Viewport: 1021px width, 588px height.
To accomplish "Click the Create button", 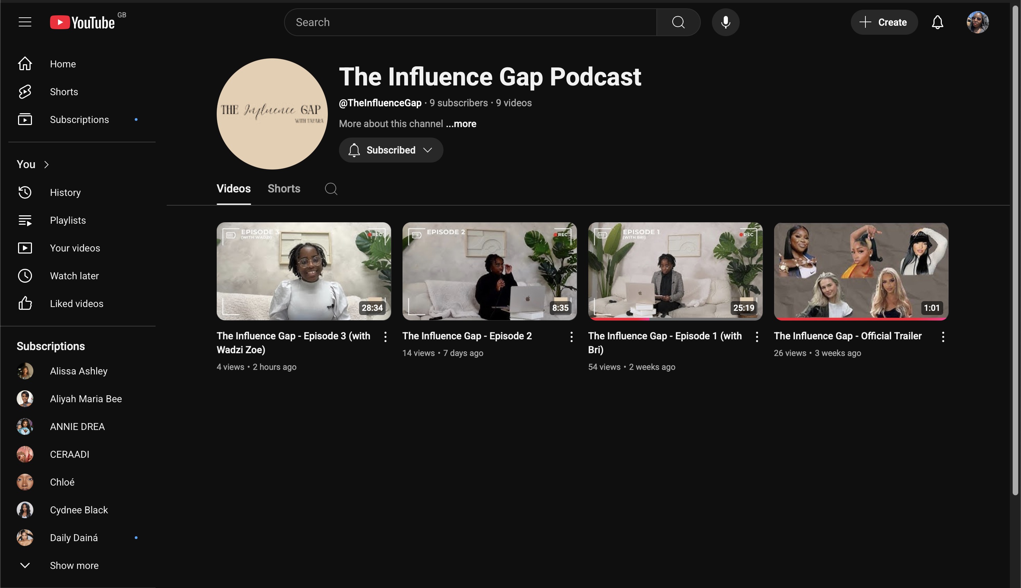I will (884, 22).
